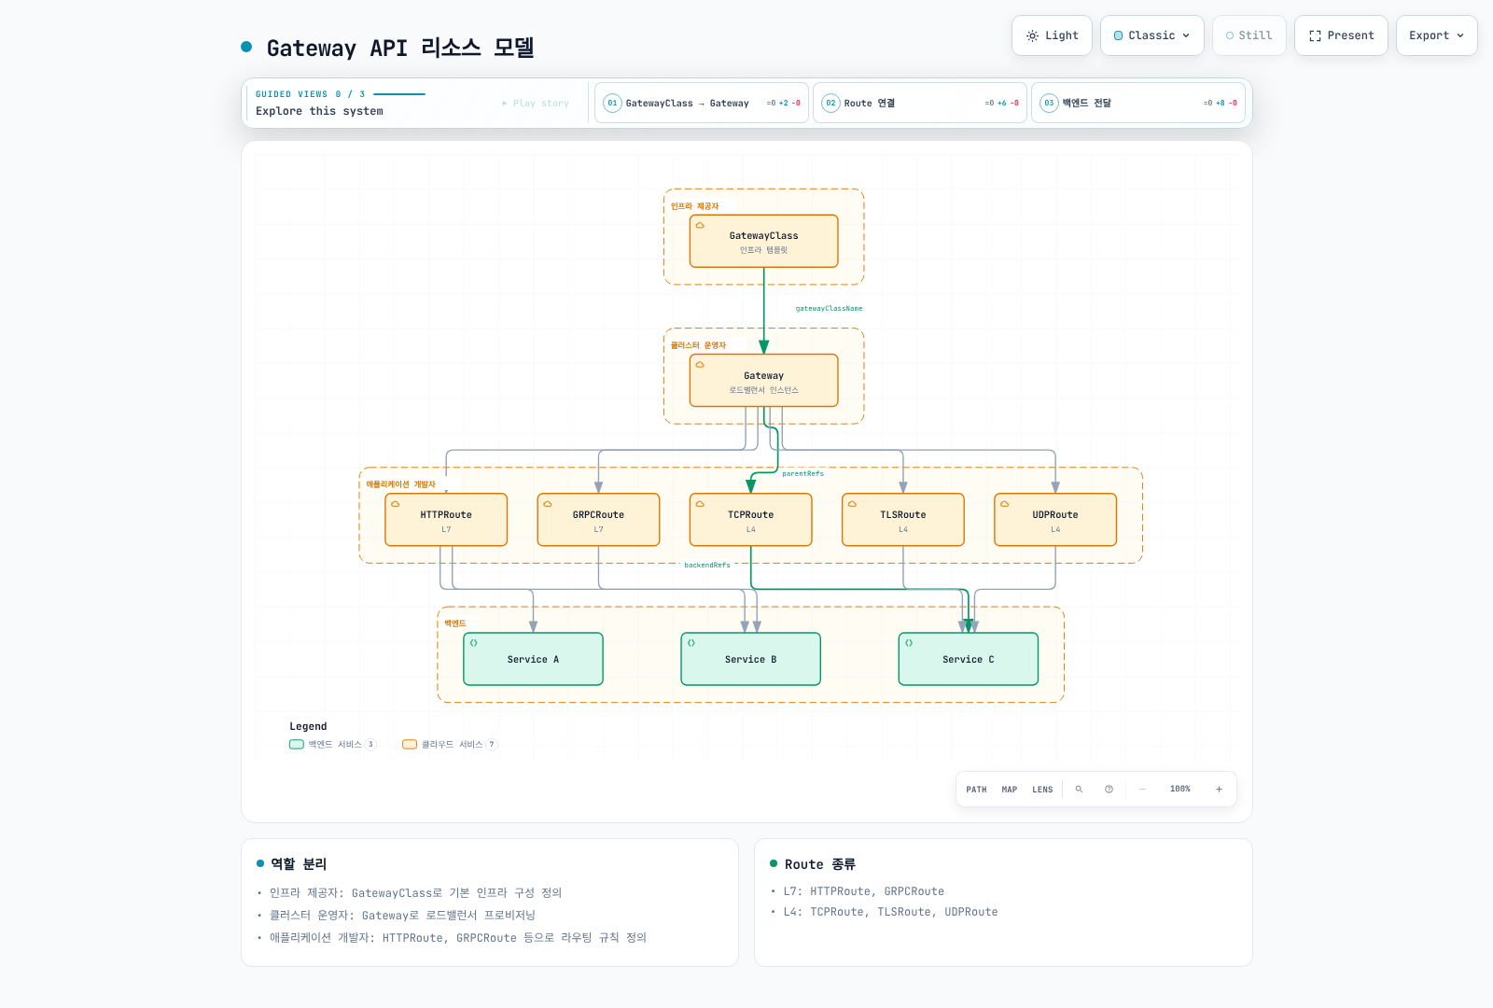
Task: Click the cloud icon on HTTPRoute node
Action: [396, 504]
